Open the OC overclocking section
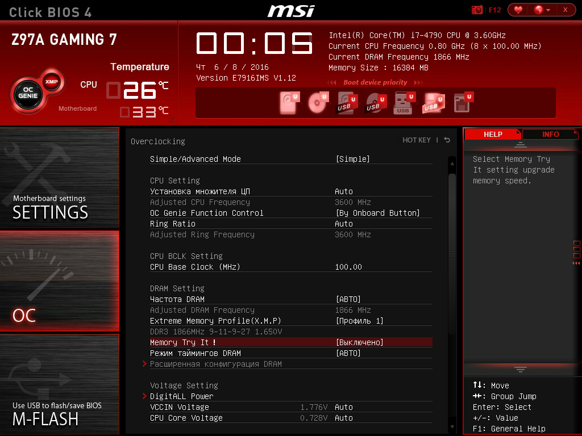Image resolution: width=582 pixels, height=436 pixels. pyautogui.click(x=59, y=280)
